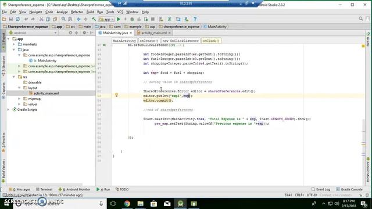Viewport: 372px width, 209px height.
Task: Navigate Back with the blue arrow icon
Action: point(78,19)
